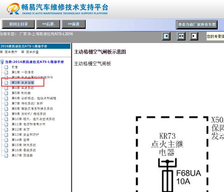Screen dimensions: 224x192
Task: Click the page icon beside 第9章
Action: (6, 114)
